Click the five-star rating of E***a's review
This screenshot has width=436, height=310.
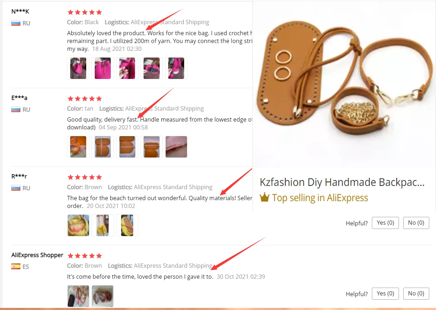[85, 98]
